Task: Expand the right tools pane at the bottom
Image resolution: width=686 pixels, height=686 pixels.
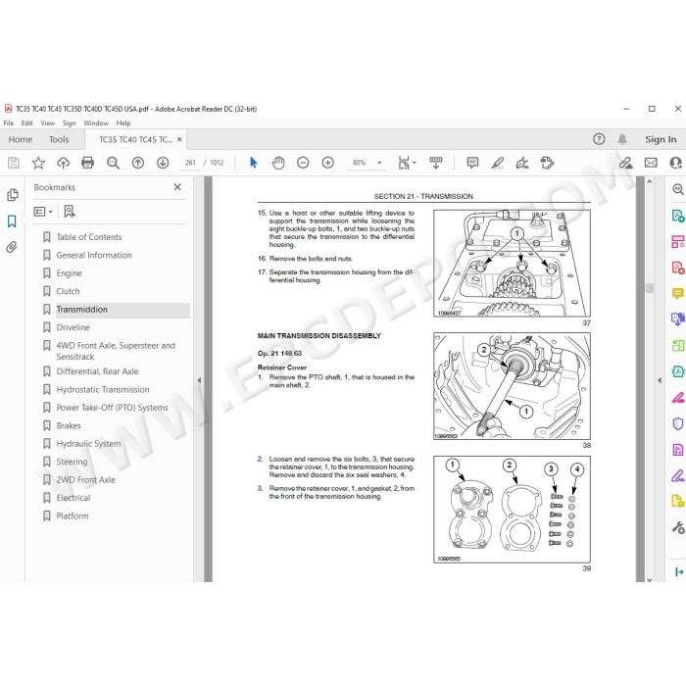Action: [x=679, y=571]
